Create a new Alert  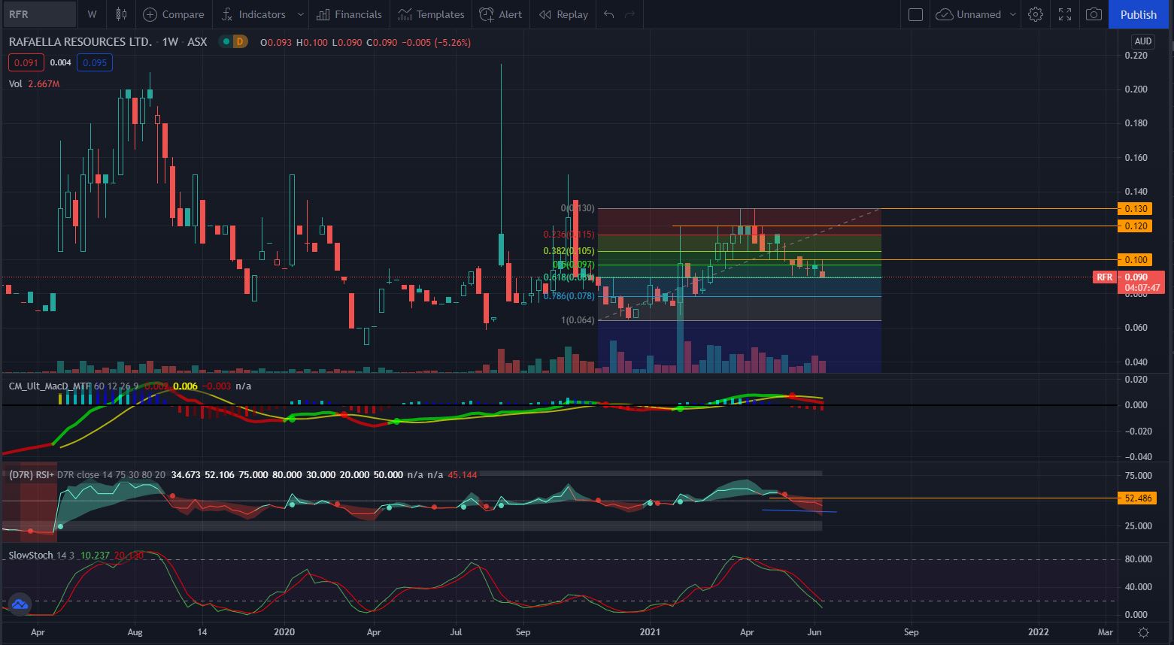click(x=501, y=14)
